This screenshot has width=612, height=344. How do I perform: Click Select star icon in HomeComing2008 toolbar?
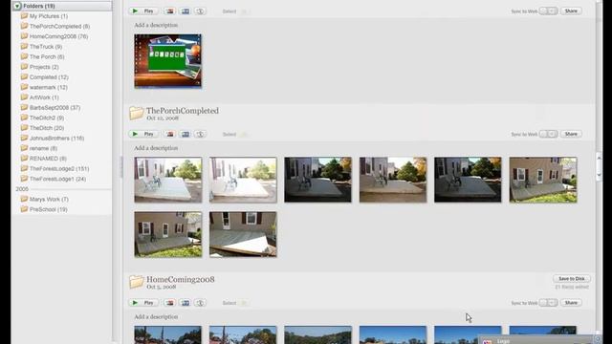245,303
